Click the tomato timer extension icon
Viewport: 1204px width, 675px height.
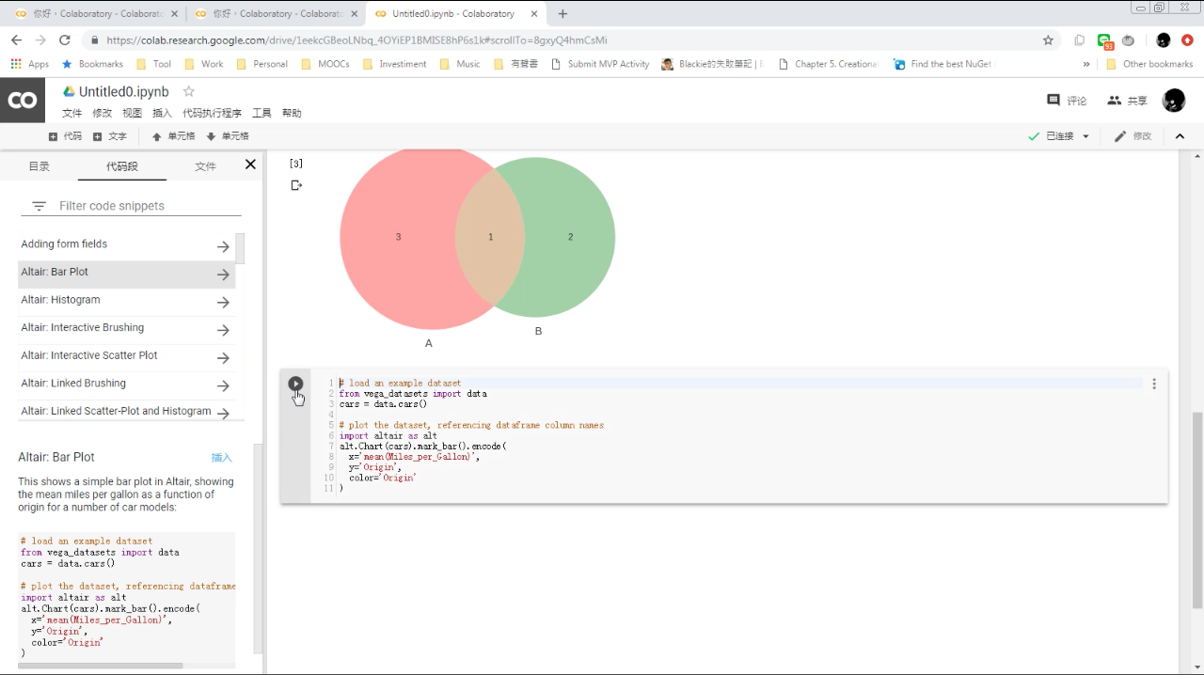(x=1128, y=40)
